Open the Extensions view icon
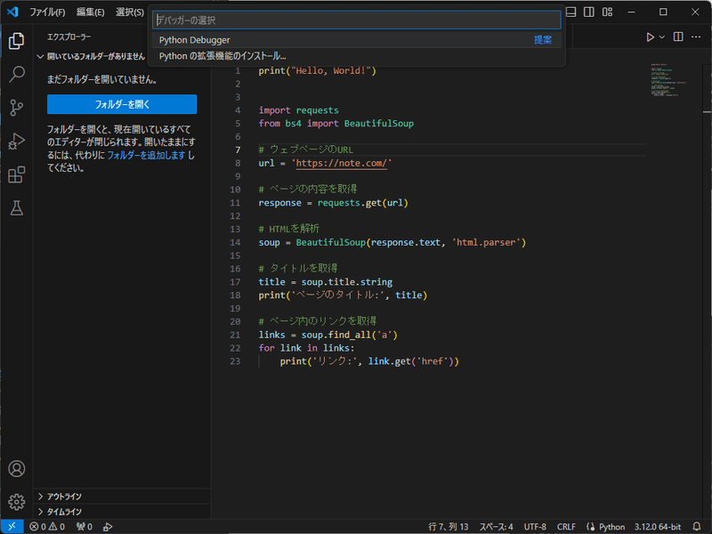Viewport: 712px width, 534px height. click(x=16, y=174)
